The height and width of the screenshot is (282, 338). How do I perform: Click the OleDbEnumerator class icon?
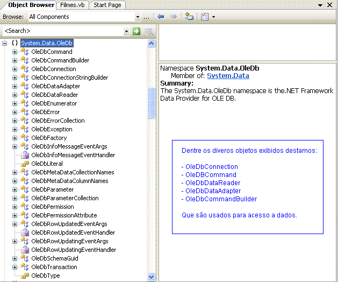coord(25,103)
